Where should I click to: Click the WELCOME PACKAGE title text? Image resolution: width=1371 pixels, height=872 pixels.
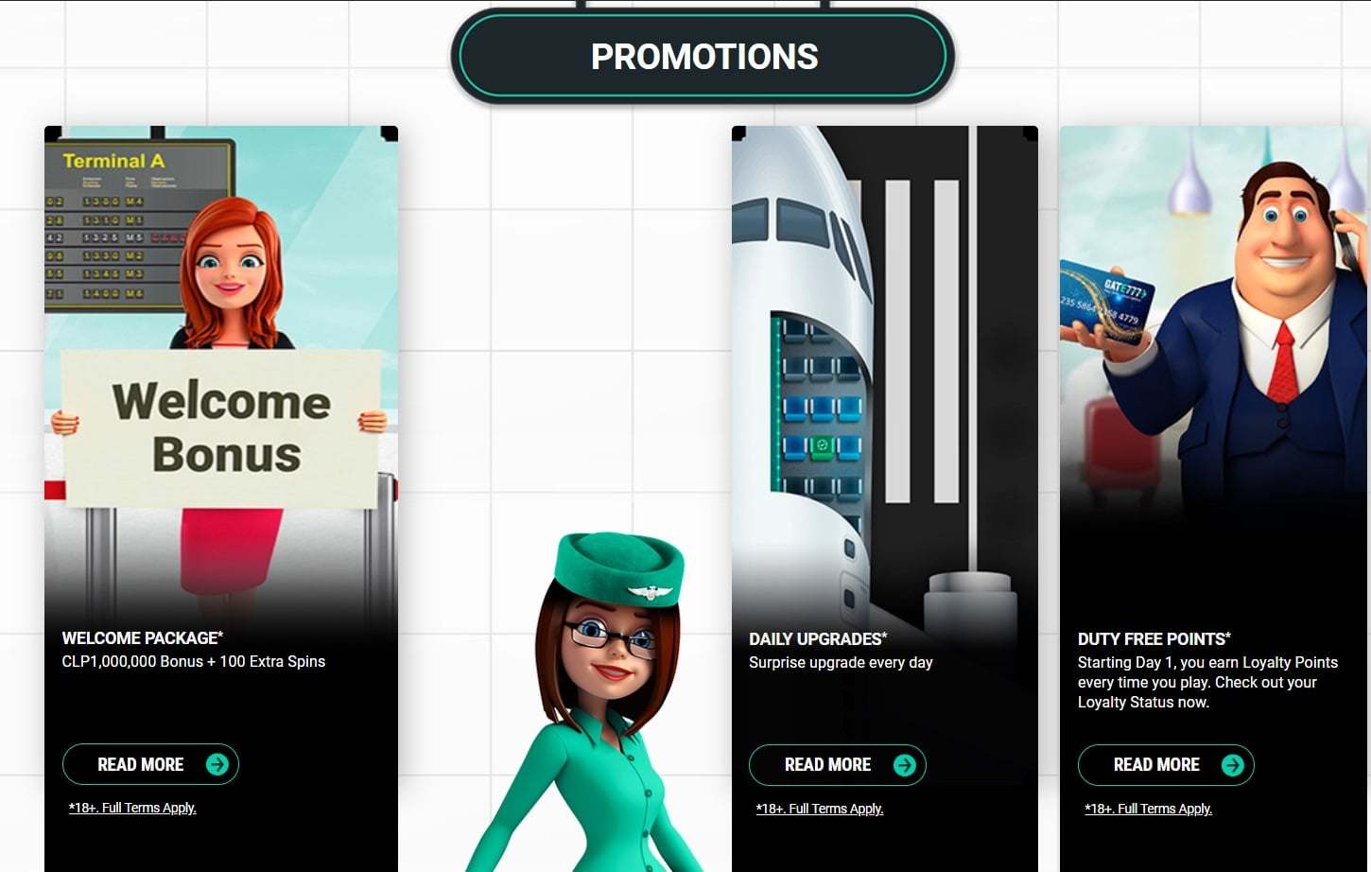[x=143, y=638]
